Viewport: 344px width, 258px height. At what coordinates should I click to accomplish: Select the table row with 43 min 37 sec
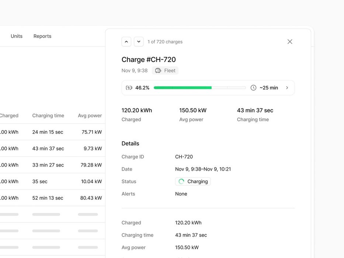coord(53,149)
